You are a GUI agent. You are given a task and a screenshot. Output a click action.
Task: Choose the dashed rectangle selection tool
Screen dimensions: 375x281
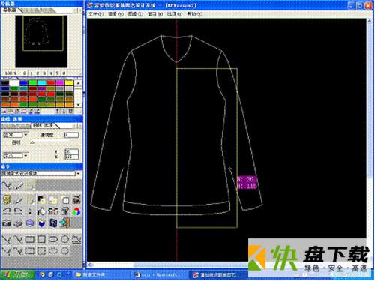[x=30, y=250]
